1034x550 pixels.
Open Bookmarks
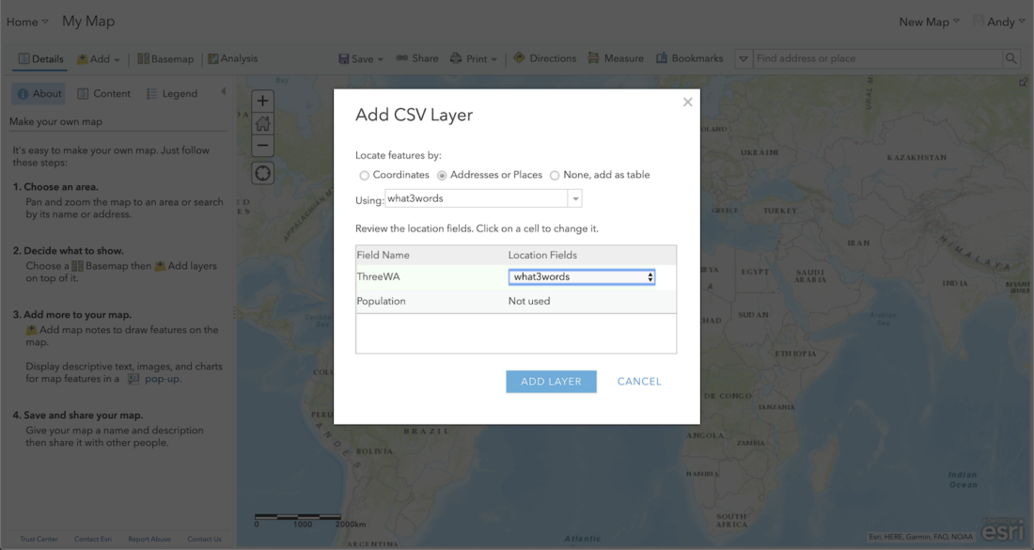point(689,58)
